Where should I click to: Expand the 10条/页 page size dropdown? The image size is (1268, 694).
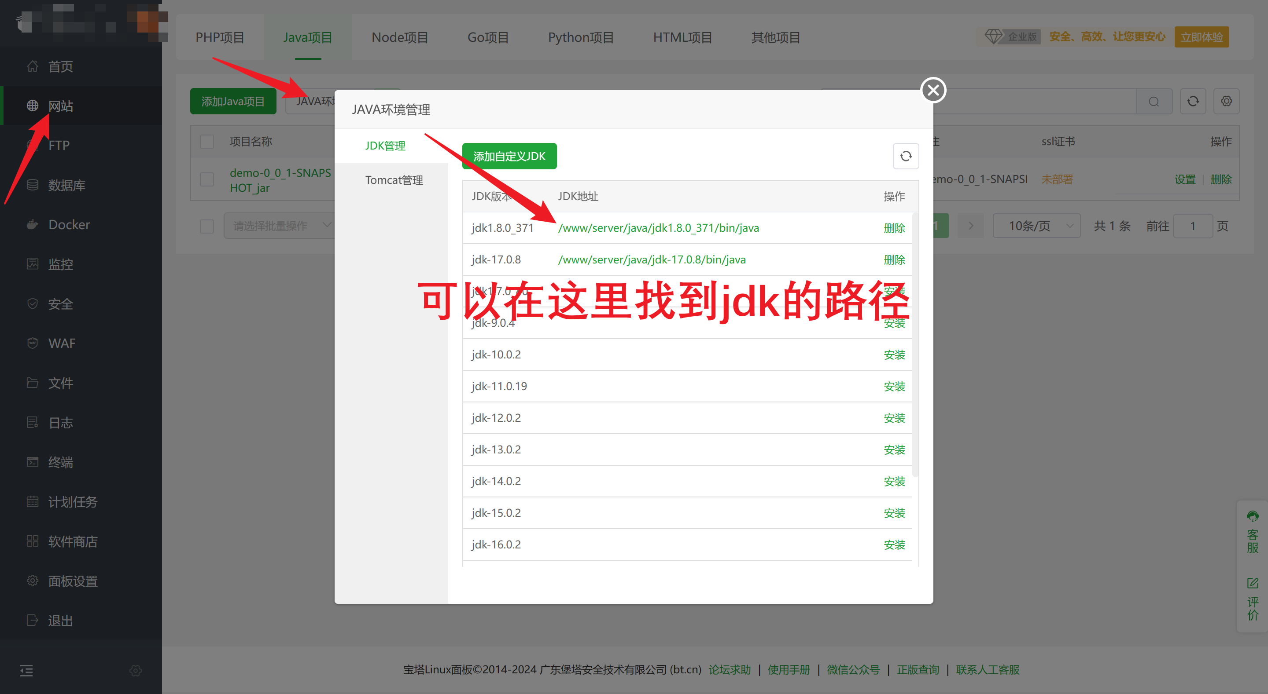[x=1036, y=226]
